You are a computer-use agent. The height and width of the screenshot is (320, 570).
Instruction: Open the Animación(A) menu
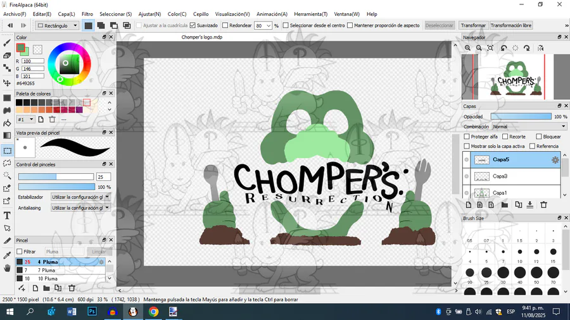272,14
